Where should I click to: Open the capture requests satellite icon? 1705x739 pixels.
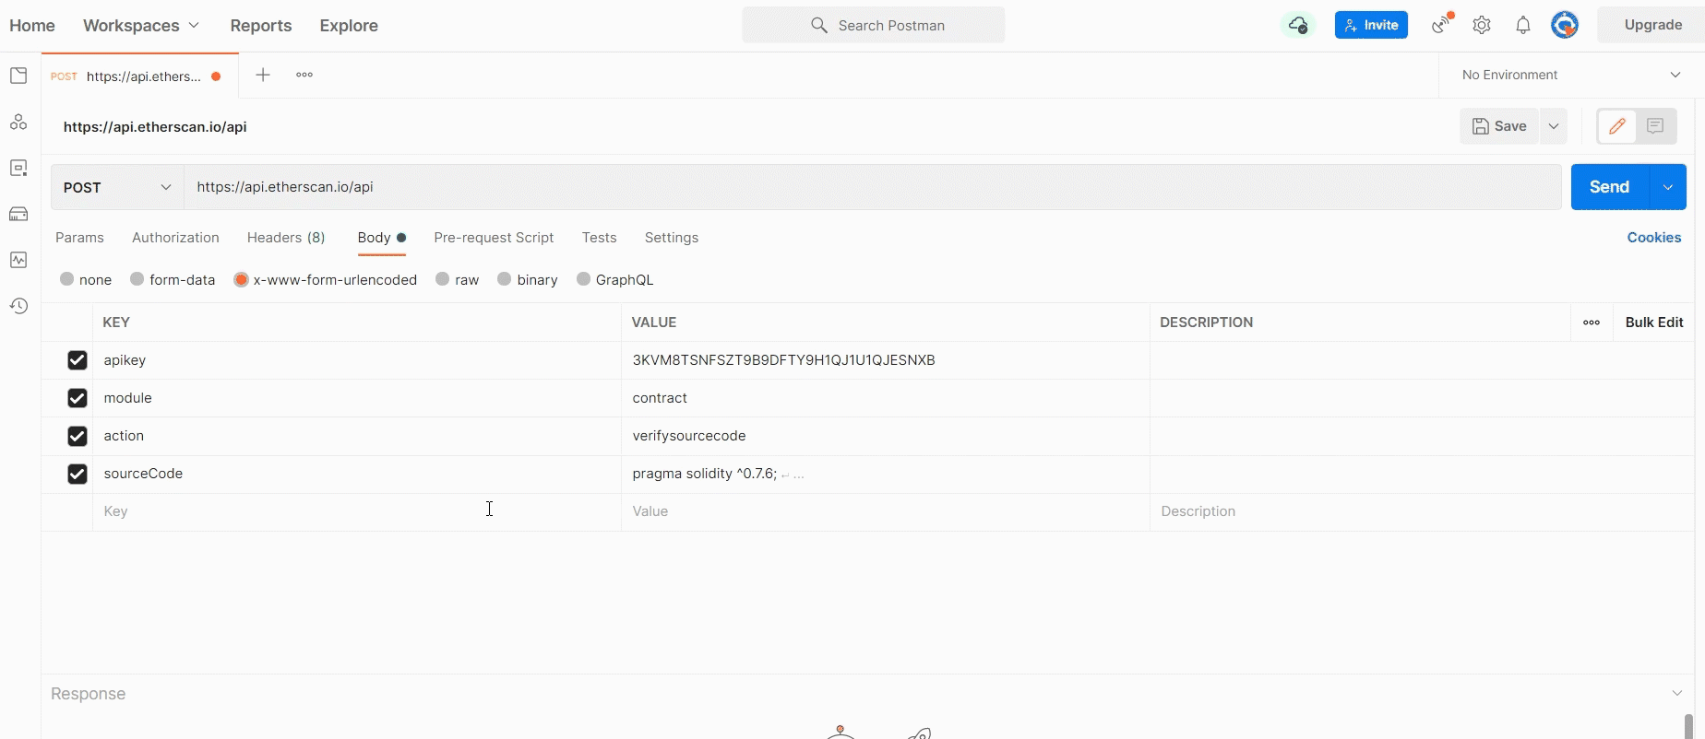click(1441, 25)
